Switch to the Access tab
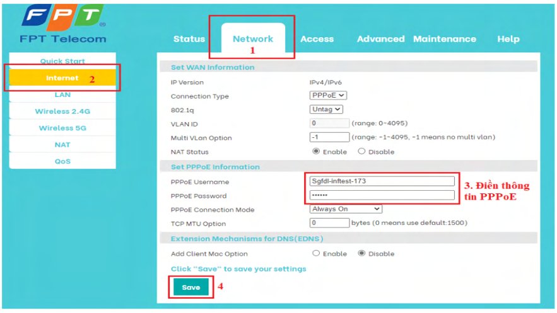Image resolution: width=557 pixels, height=313 pixels. tap(317, 39)
